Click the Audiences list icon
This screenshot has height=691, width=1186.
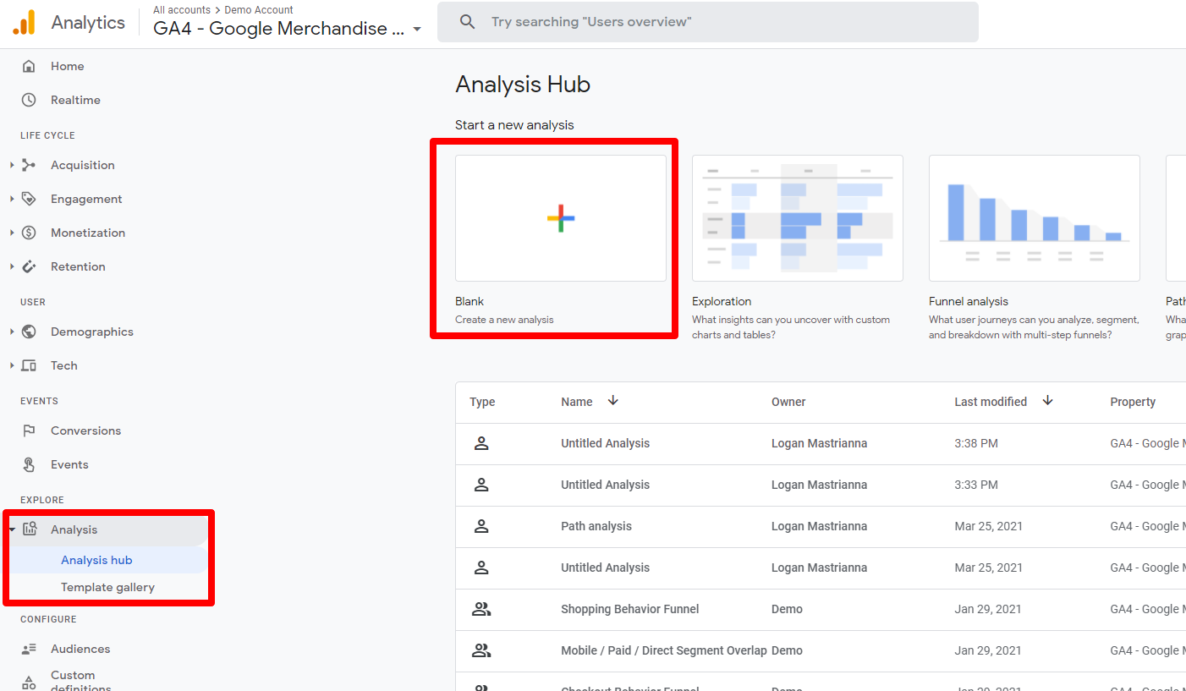[x=29, y=649]
